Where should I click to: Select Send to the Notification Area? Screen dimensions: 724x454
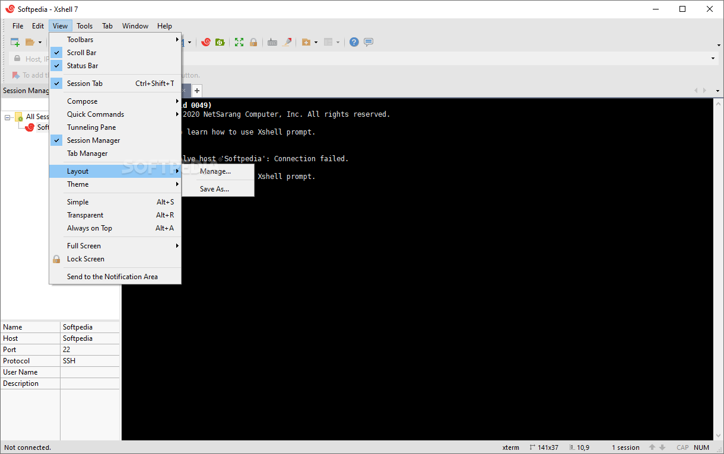tap(115, 277)
